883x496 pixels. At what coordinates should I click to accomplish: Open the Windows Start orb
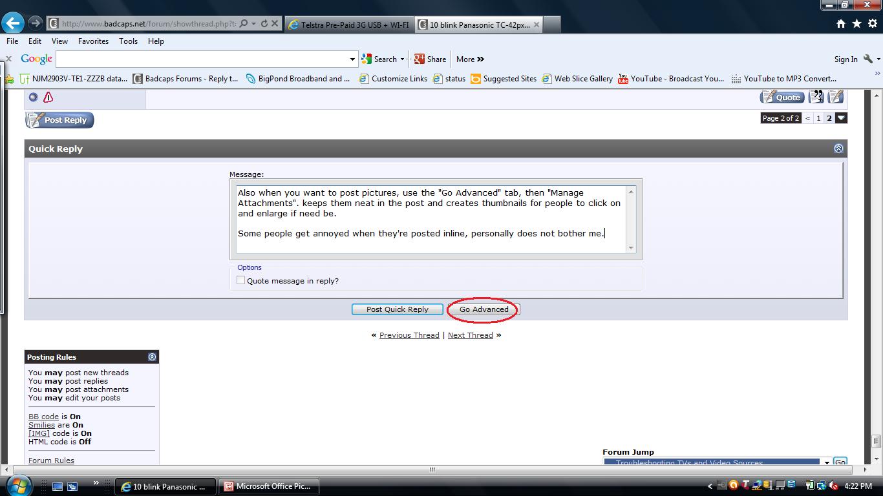pyautogui.click(x=17, y=485)
